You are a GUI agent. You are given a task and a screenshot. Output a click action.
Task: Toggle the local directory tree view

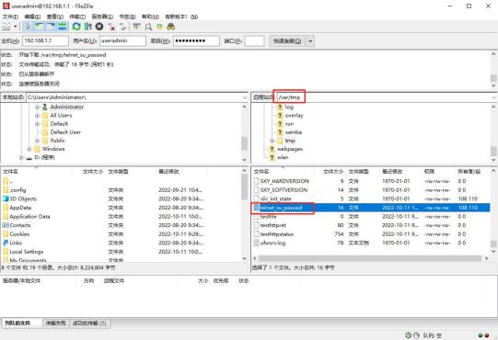pos(39,27)
